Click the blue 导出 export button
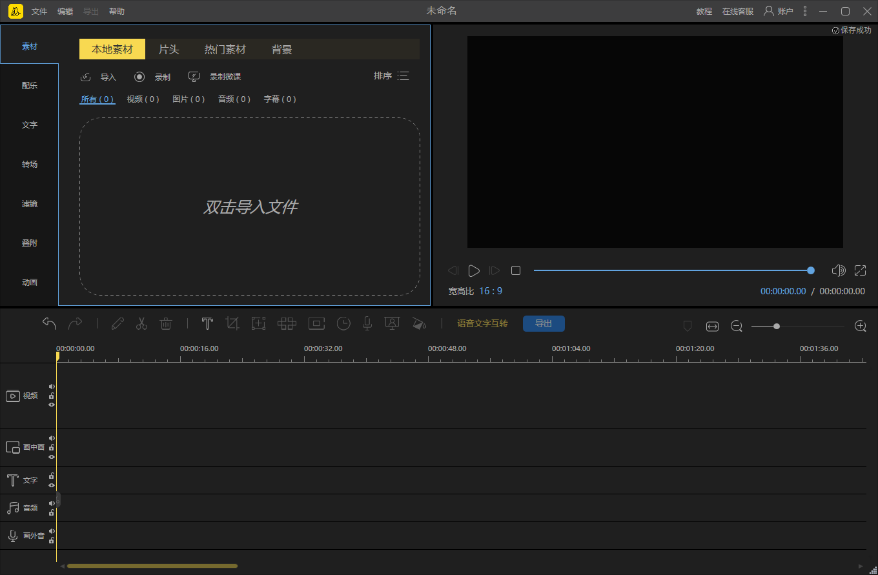This screenshot has width=878, height=575. coord(544,323)
